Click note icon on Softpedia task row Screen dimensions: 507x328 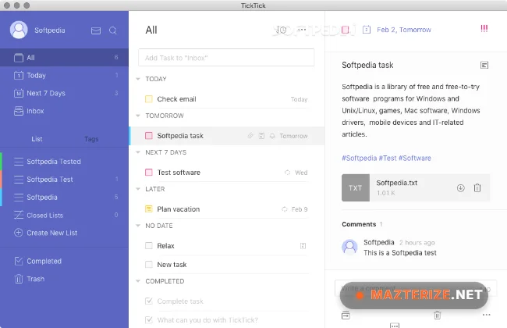click(x=261, y=136)
